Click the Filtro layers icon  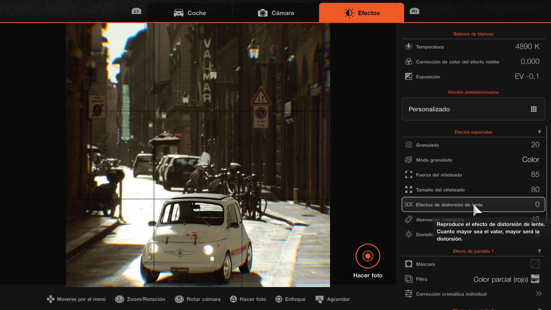click(x=408, y=279)
